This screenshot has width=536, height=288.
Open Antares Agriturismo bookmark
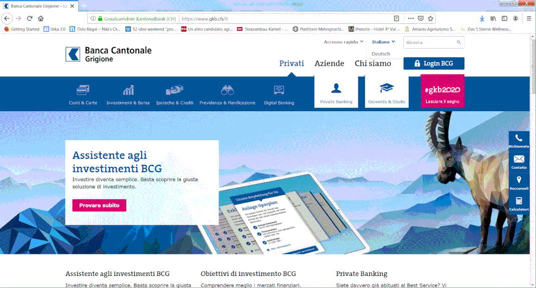click(430, 29)
